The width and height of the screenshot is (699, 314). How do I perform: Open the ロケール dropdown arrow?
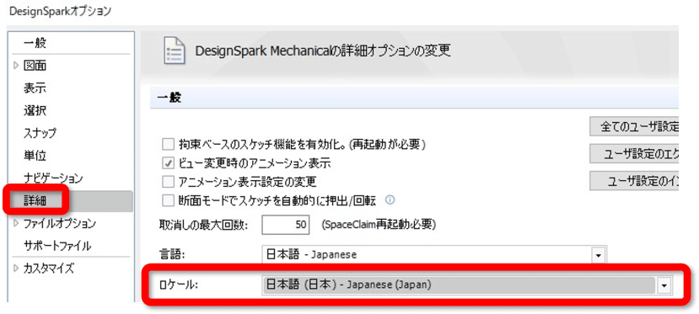click(x=664, y=285)
